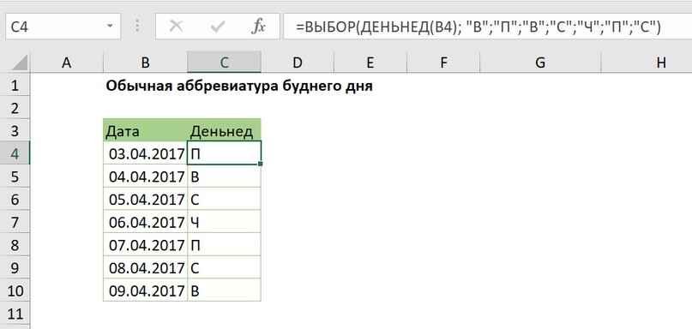Select cell 'Ч' next to 06.04.2017
The height and width of the screenshot is (329, 692).
224,222
